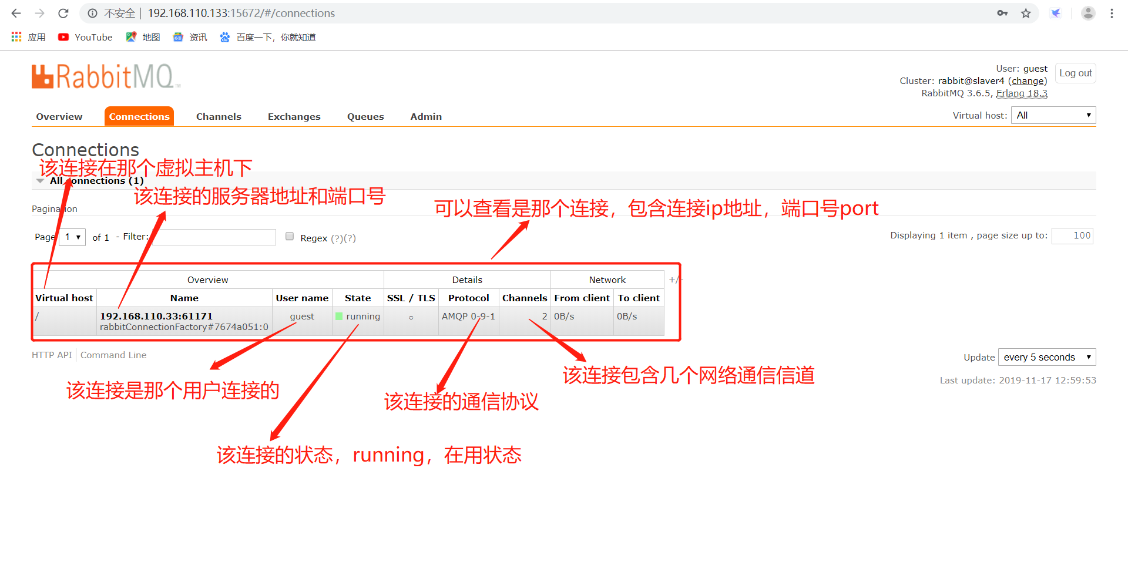
Task: Sort by User name column
Action: 302,298
